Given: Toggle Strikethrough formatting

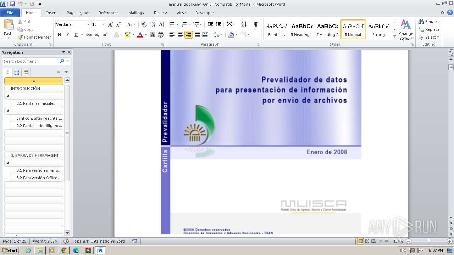Looking at the screenshot, I should 89,35.
